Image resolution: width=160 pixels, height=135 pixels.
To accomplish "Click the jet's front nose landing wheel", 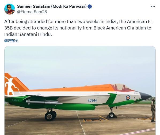I will click(x=111, y=115).
